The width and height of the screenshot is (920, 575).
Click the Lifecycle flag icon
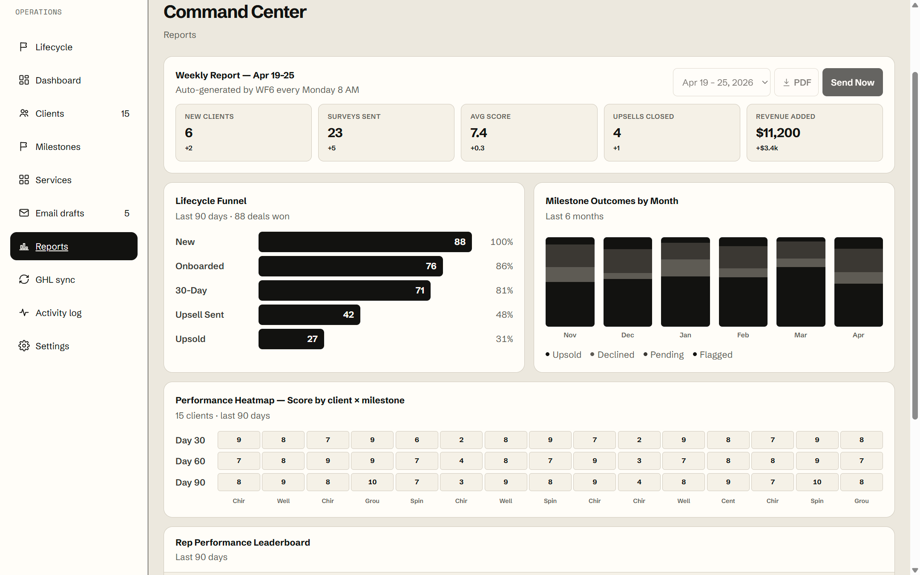24,47
